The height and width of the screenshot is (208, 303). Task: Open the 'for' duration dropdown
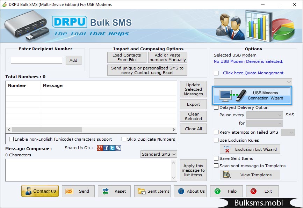point(265,123)
